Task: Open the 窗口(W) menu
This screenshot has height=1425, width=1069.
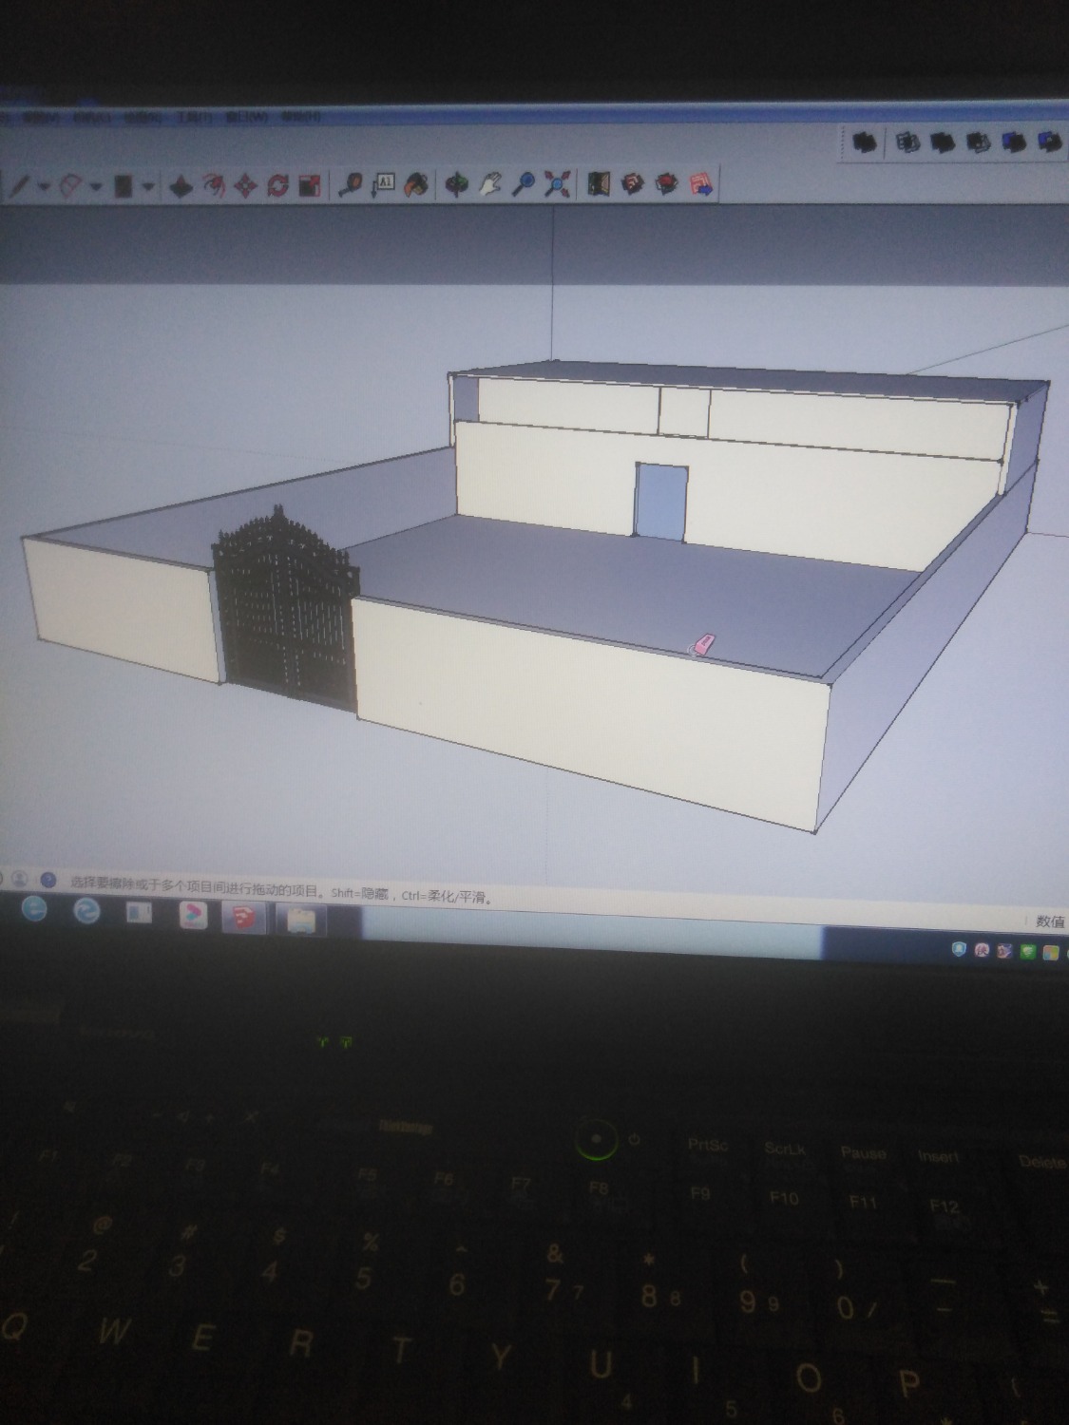Action: [247, 118]
